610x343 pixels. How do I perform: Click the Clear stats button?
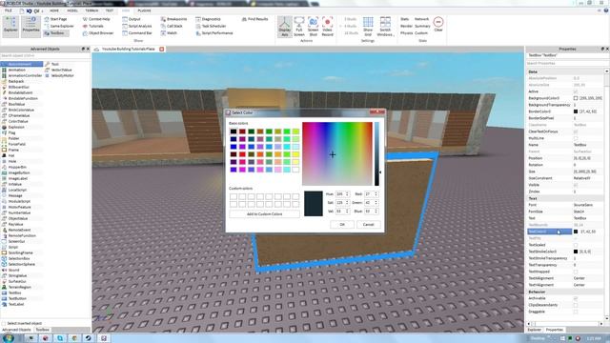point(438,24)
